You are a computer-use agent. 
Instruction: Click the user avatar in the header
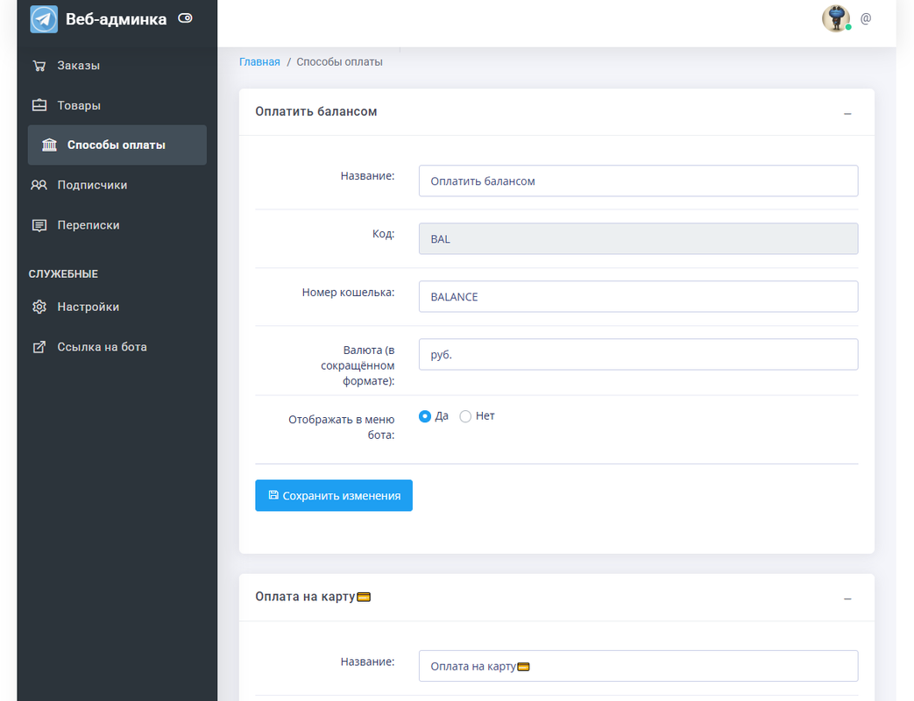point(836,18)
